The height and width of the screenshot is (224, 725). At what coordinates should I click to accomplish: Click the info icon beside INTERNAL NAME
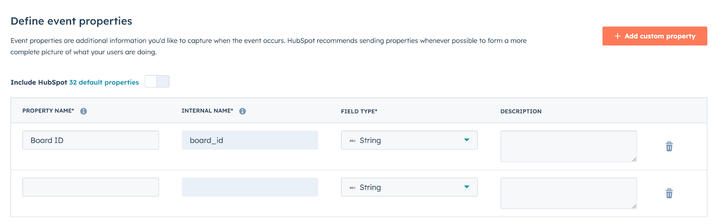(243, 111)
